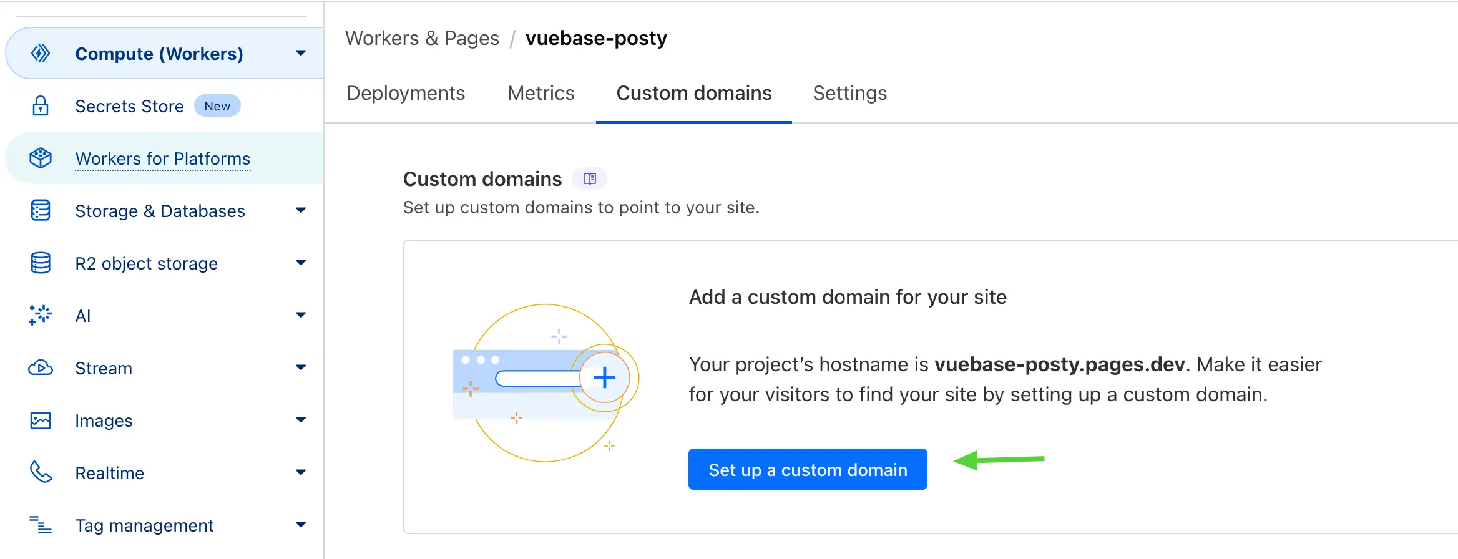Screen dimensions: 1458x559
Task: Click the "Custom domains" section heading
Action: (482, 179)
